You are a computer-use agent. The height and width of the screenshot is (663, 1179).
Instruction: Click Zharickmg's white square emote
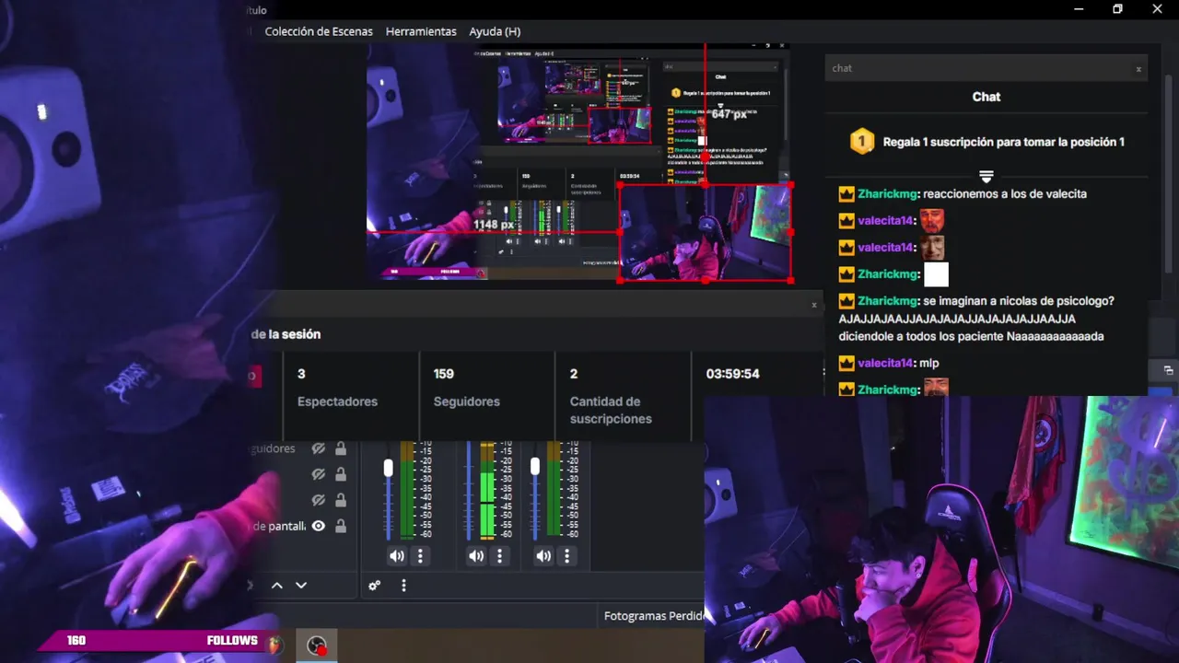pyautogui.click(x=936, y=274)
